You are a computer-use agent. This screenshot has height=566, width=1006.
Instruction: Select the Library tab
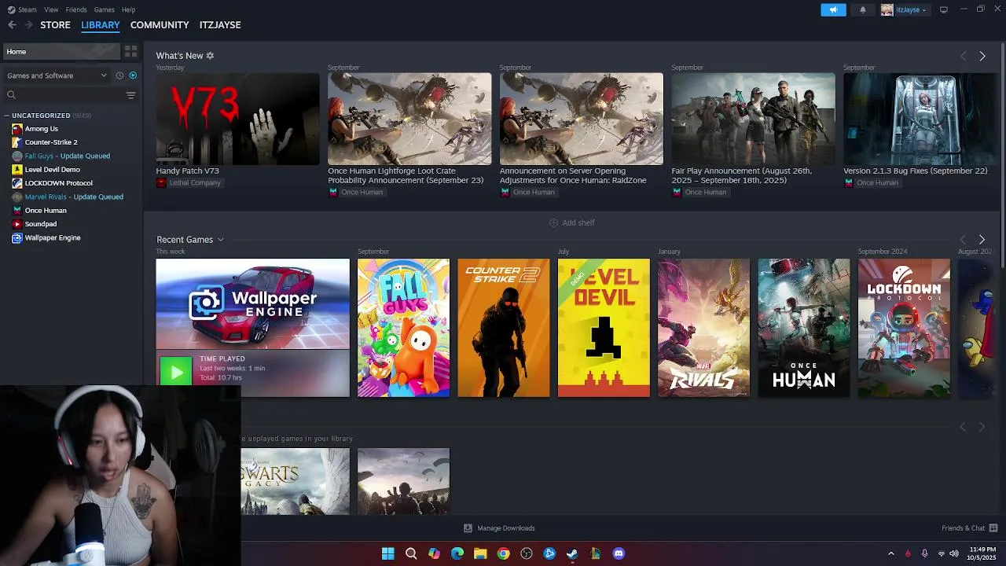pos(101,25)
